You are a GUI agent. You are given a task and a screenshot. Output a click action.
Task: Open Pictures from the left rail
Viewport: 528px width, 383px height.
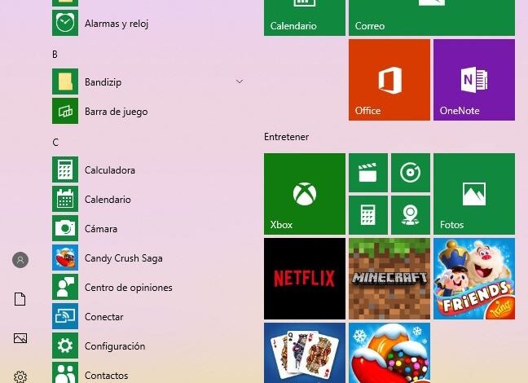tap(20, 338)
